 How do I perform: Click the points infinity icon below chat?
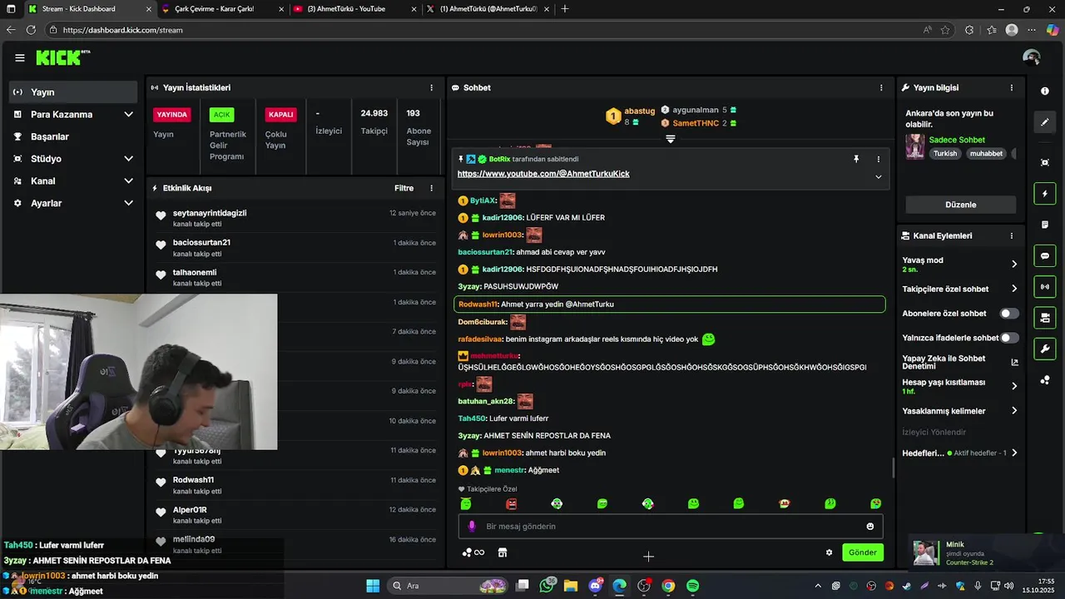[473, 552]
